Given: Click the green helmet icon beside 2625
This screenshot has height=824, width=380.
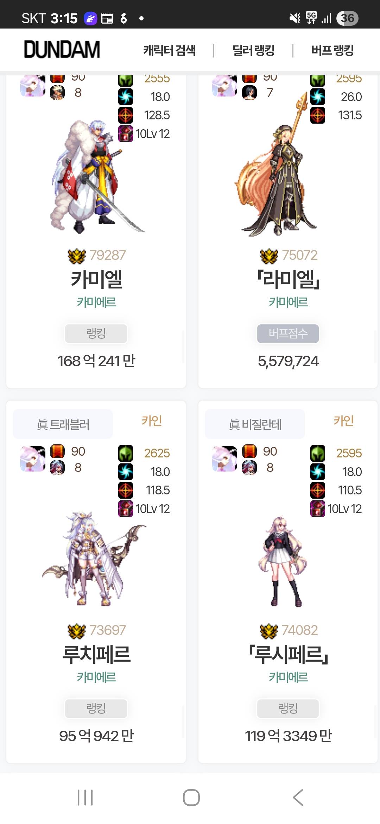Looking at the screenshot, I should pos(126,453).
